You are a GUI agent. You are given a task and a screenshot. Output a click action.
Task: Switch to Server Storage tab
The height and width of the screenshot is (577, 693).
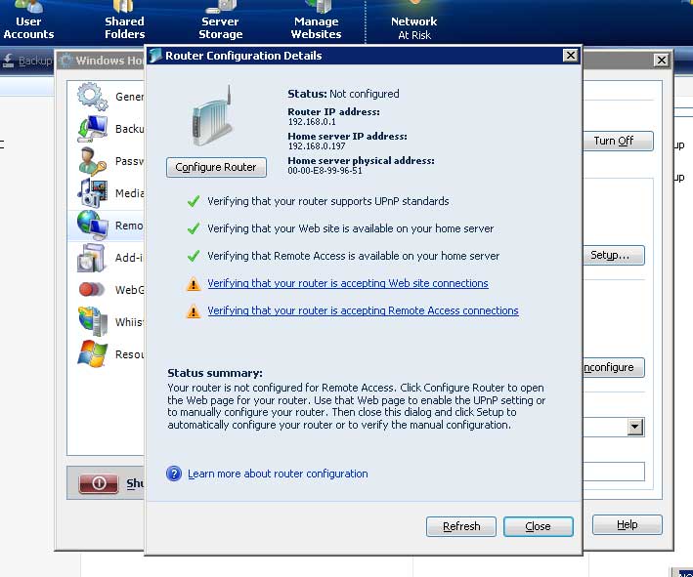click(x=221, y=22)
